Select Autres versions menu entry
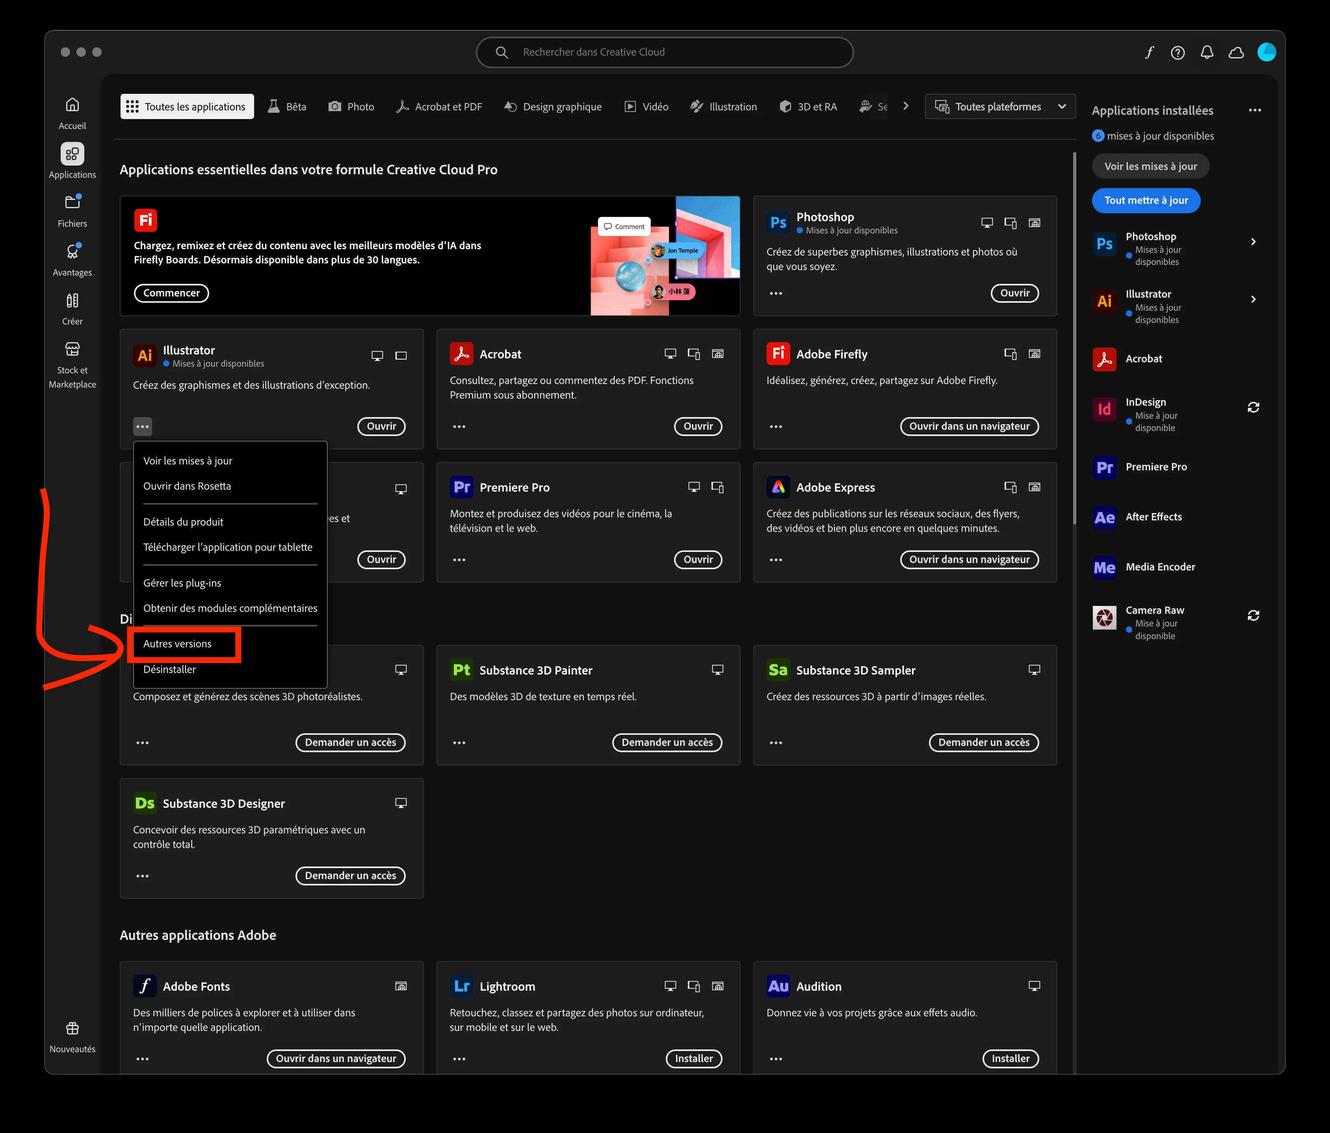1330x1133 pixels. [178, 644]
